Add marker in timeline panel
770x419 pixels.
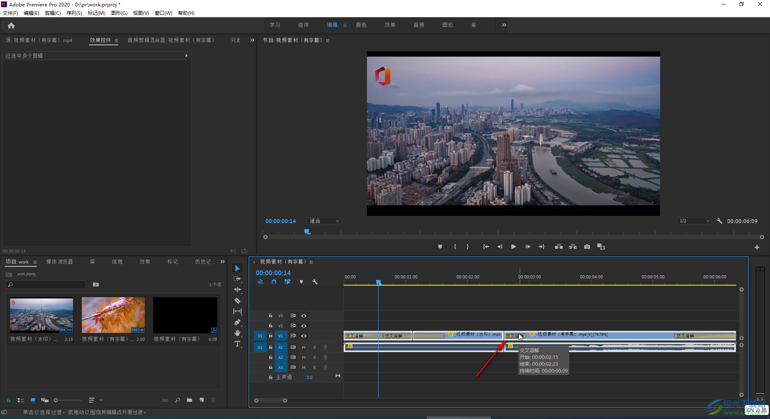pyautogui.click(x=301, y=282)
